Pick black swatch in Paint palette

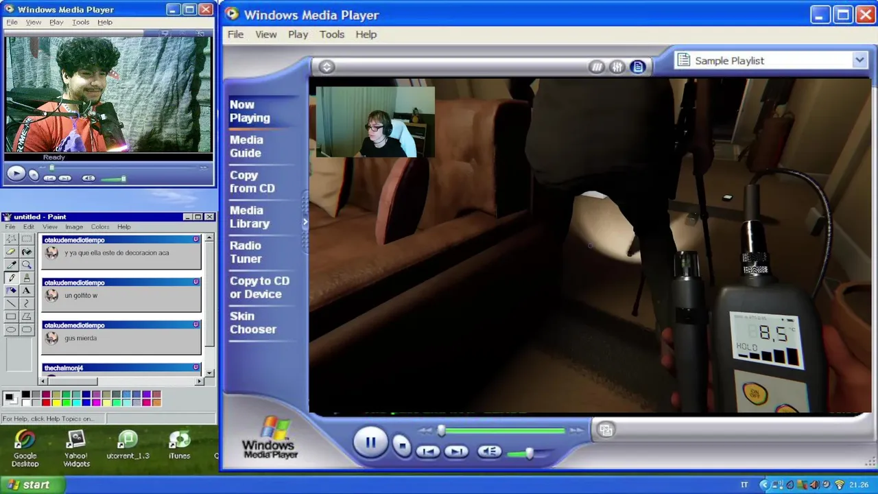coord(25,394)
